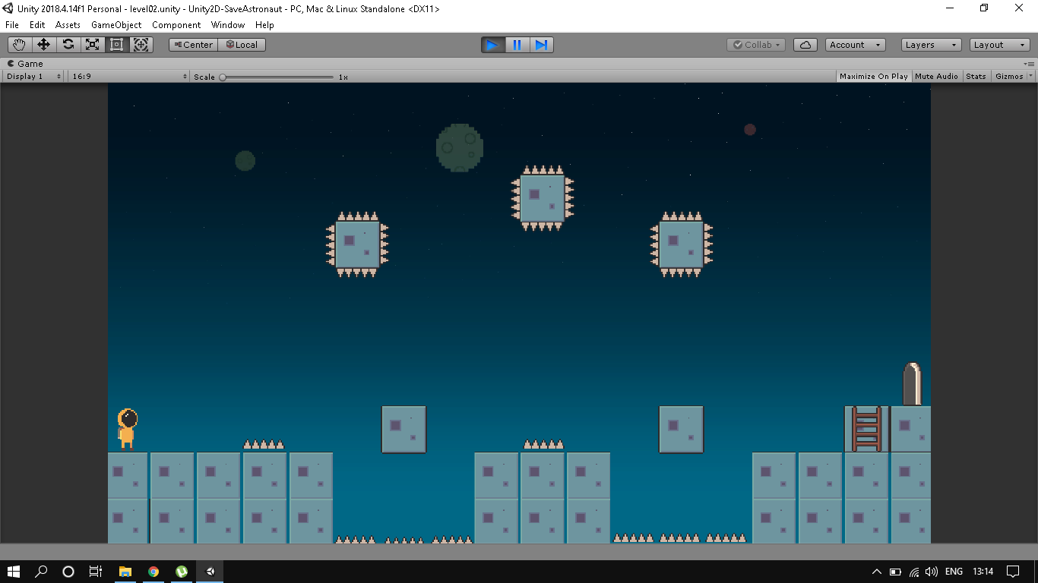Select the Game tab
The width and height of the screenshot is (1038, 583).
(x=26, y=64)
